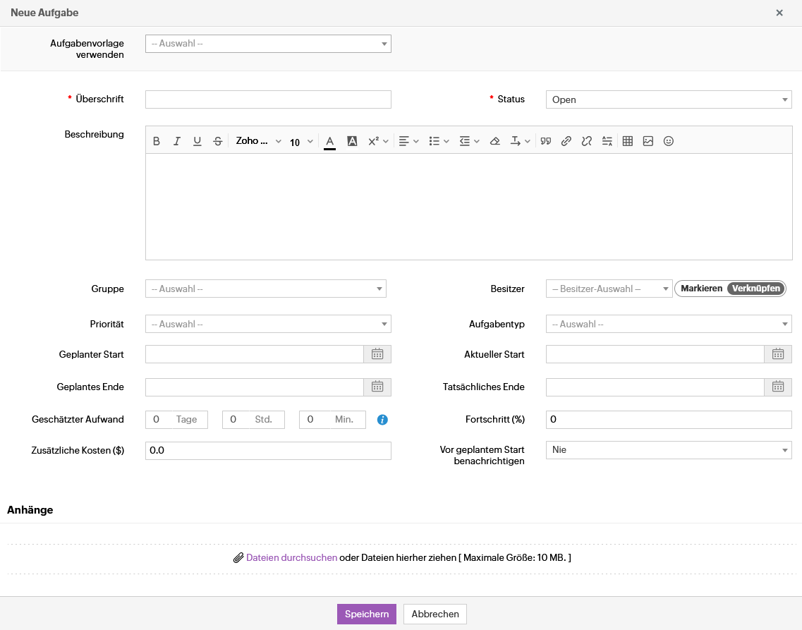Open calendar for Geplanter Start

pos(377,354)
